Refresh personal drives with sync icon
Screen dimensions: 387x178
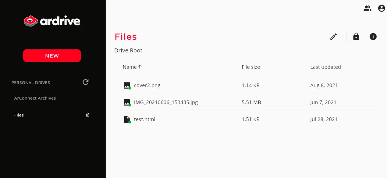coord(86,82)
